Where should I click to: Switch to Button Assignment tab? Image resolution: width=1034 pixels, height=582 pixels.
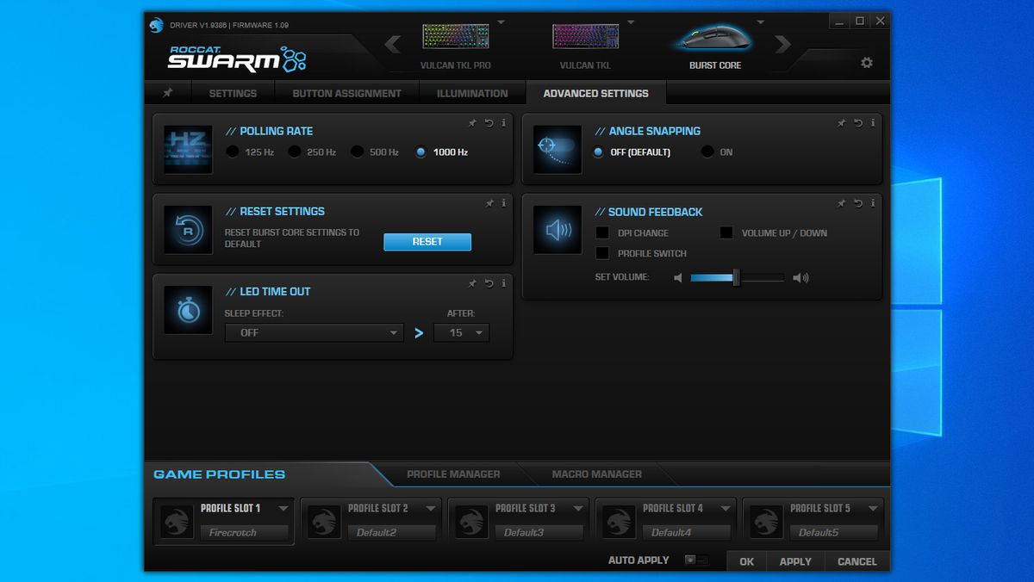click(x=346, y=93)
